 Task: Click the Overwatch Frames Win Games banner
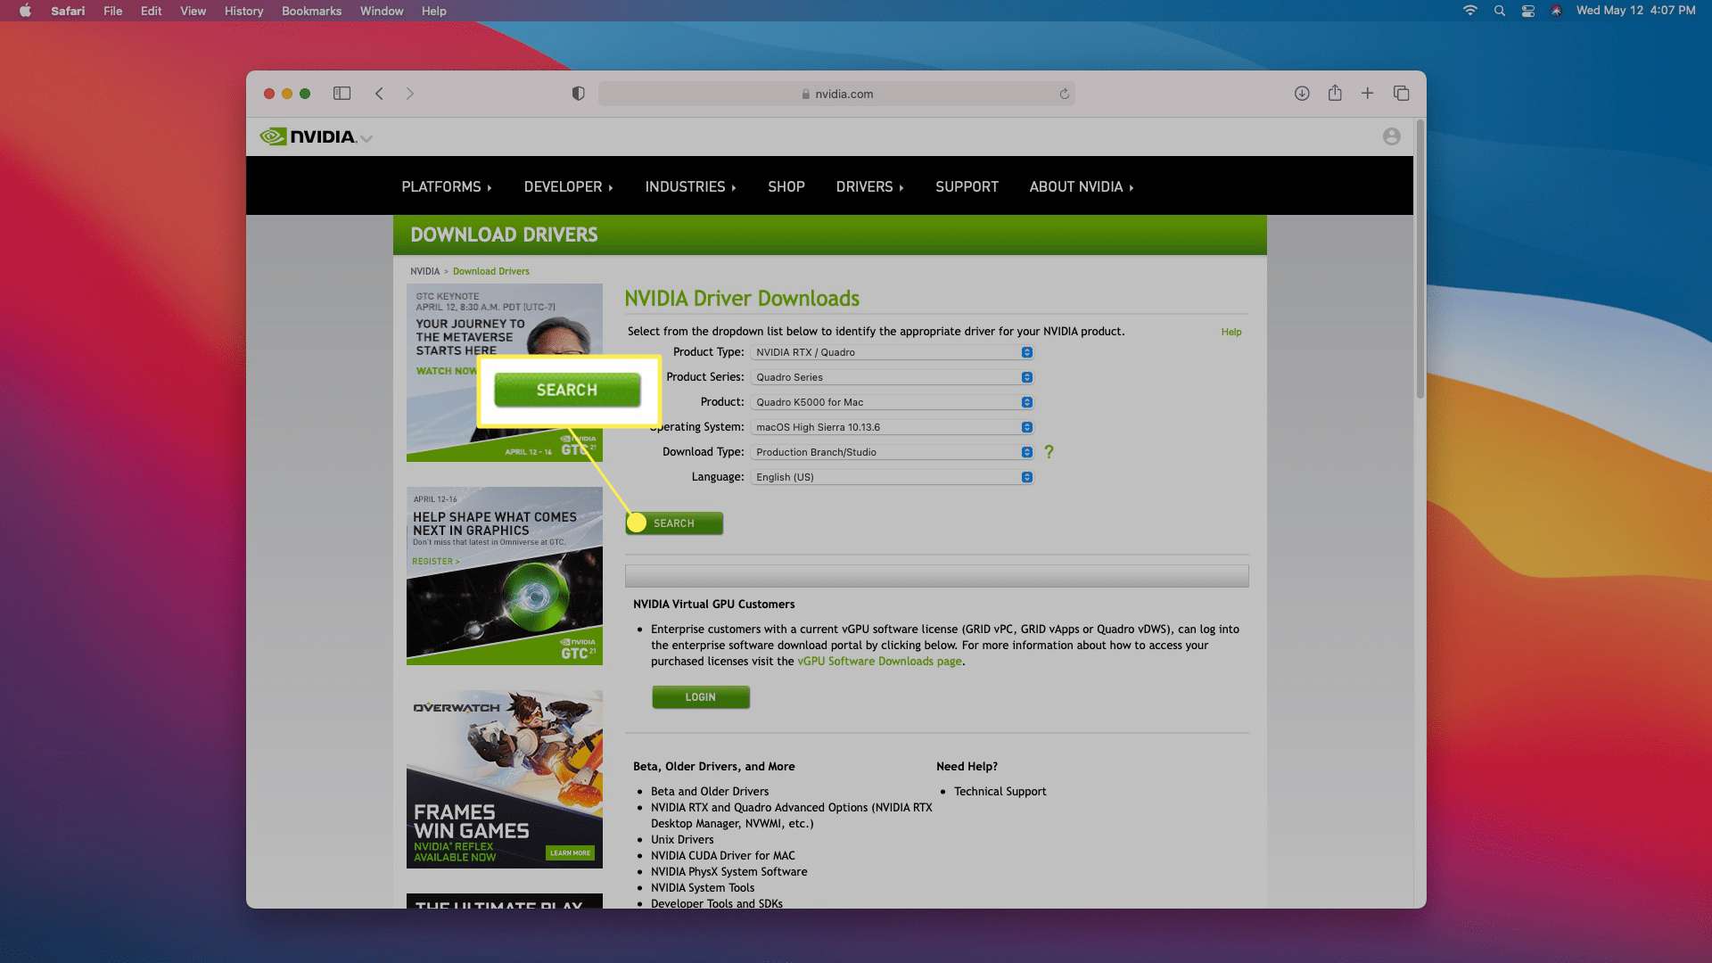coord(505,779)
